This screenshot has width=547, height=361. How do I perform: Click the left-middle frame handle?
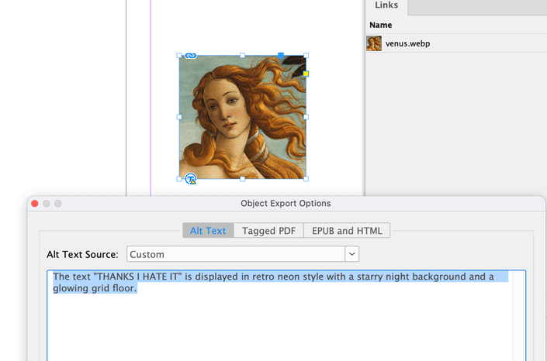(x=179, y=117)
